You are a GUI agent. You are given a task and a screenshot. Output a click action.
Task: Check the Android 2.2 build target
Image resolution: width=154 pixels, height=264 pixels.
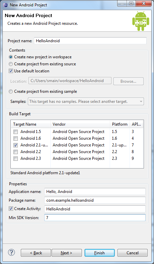[x=15, y=152]
